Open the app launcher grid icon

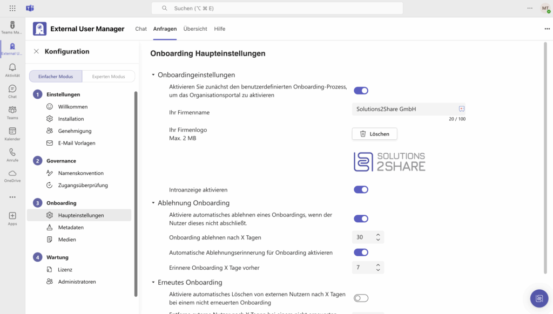[12, 9]
